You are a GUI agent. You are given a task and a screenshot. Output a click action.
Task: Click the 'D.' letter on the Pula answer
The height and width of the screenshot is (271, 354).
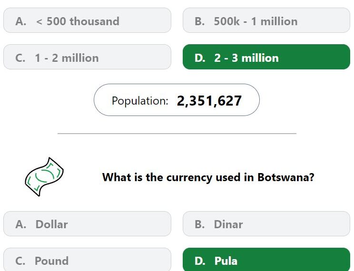coord(200,261)
